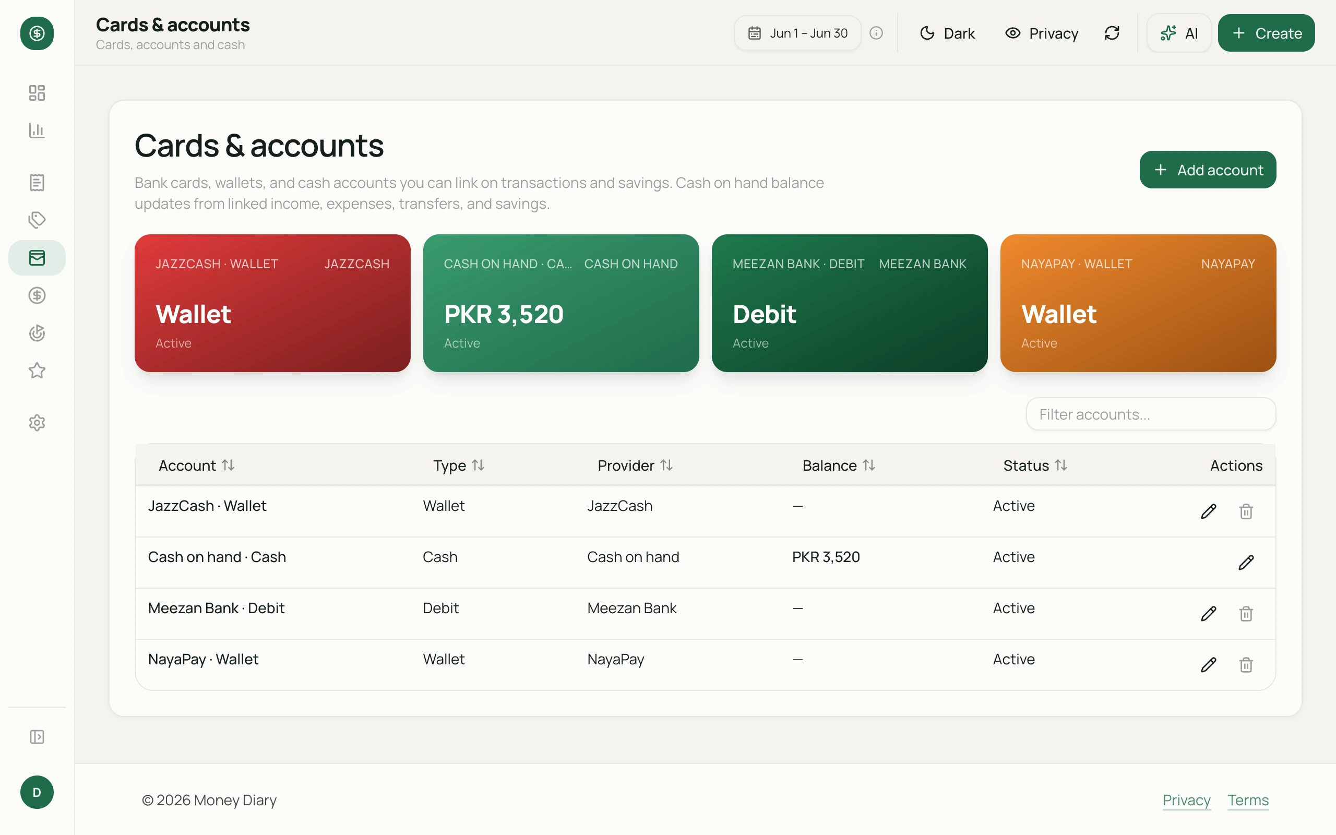The height and width of the screenshot is (835, 1336).
Task: Open the settings gear sidebar icon
Action: tap(37, 423)
